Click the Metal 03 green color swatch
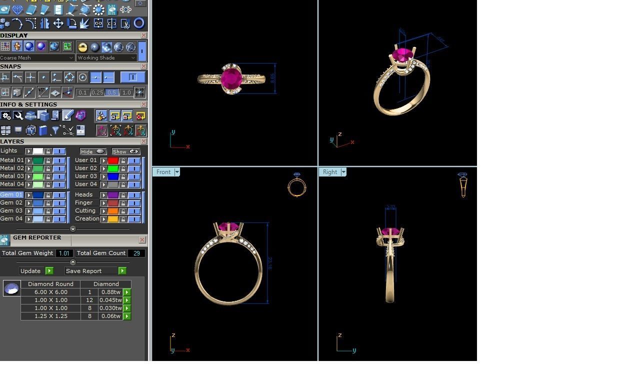 tap(38, 176)
